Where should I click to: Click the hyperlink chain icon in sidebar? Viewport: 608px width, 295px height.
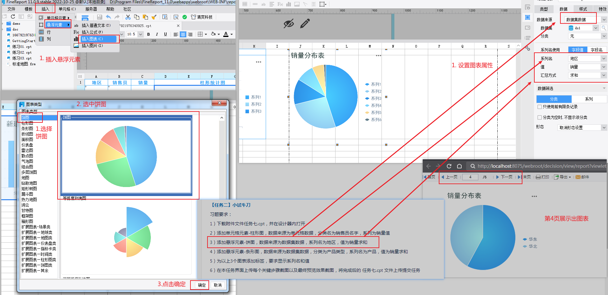click(x=528, y=48)
